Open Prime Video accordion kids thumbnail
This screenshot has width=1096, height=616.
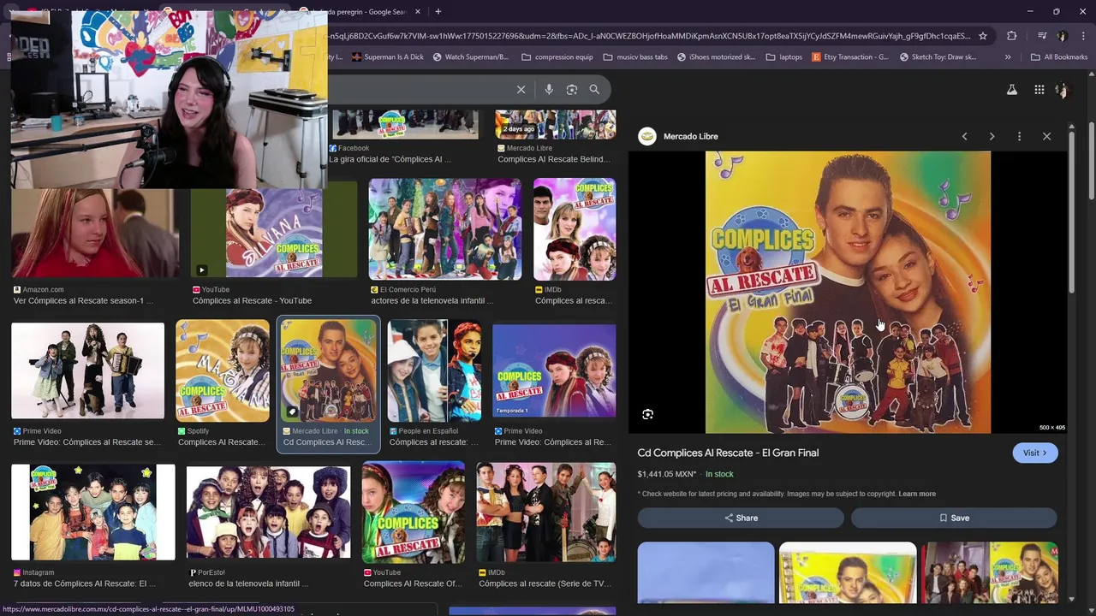point(88,371)
